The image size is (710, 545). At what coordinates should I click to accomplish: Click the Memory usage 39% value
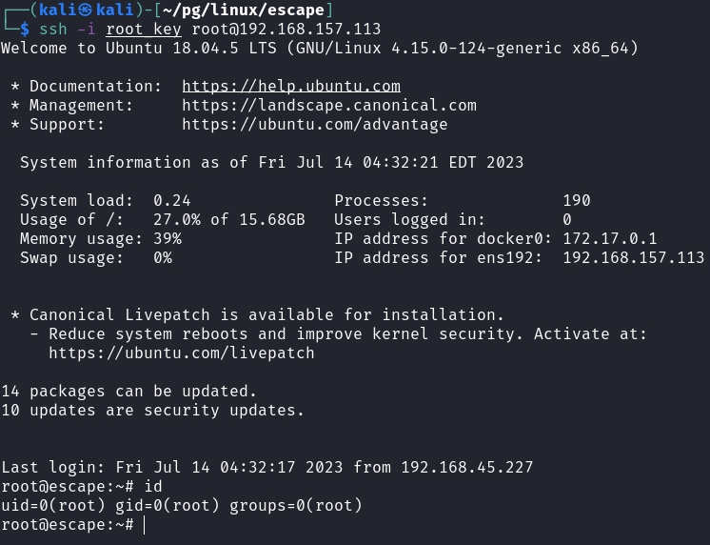coord(168,238)
